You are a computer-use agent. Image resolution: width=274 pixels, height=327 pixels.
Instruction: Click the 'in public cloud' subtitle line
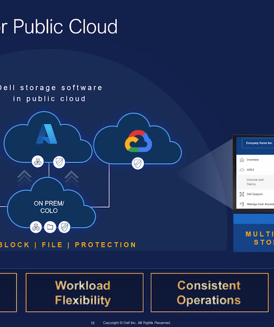[x=50, y=99]
